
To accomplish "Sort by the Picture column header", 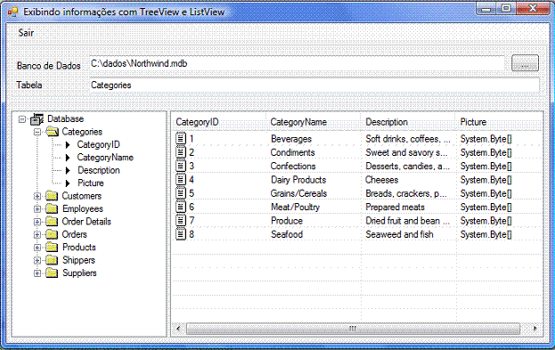I will pos(499,122).
